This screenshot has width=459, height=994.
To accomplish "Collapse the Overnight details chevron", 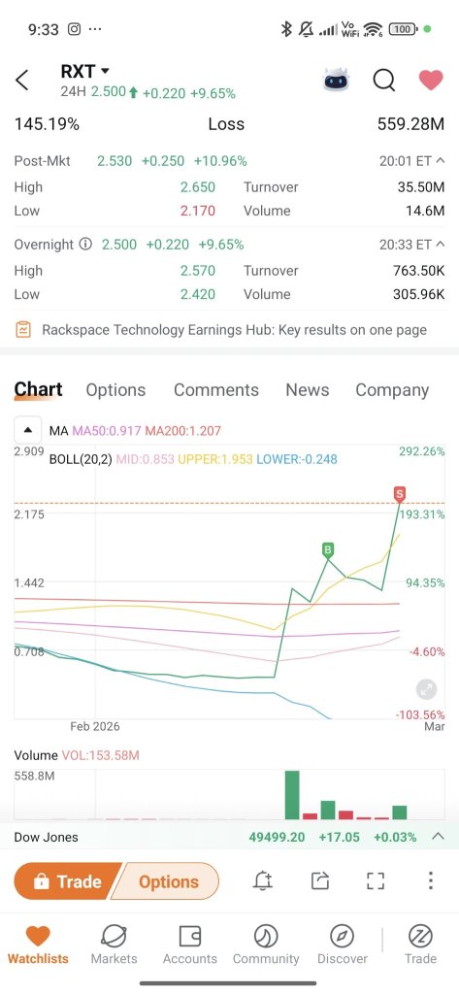I will pyautogui.click(x=441, y=245).
